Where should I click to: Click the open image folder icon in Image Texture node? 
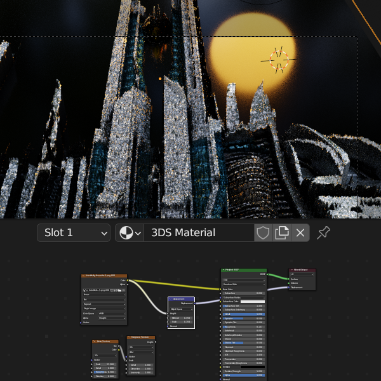(120, 290)
